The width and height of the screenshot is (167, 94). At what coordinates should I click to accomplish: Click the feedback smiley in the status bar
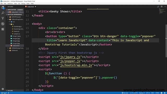(162, 93)
